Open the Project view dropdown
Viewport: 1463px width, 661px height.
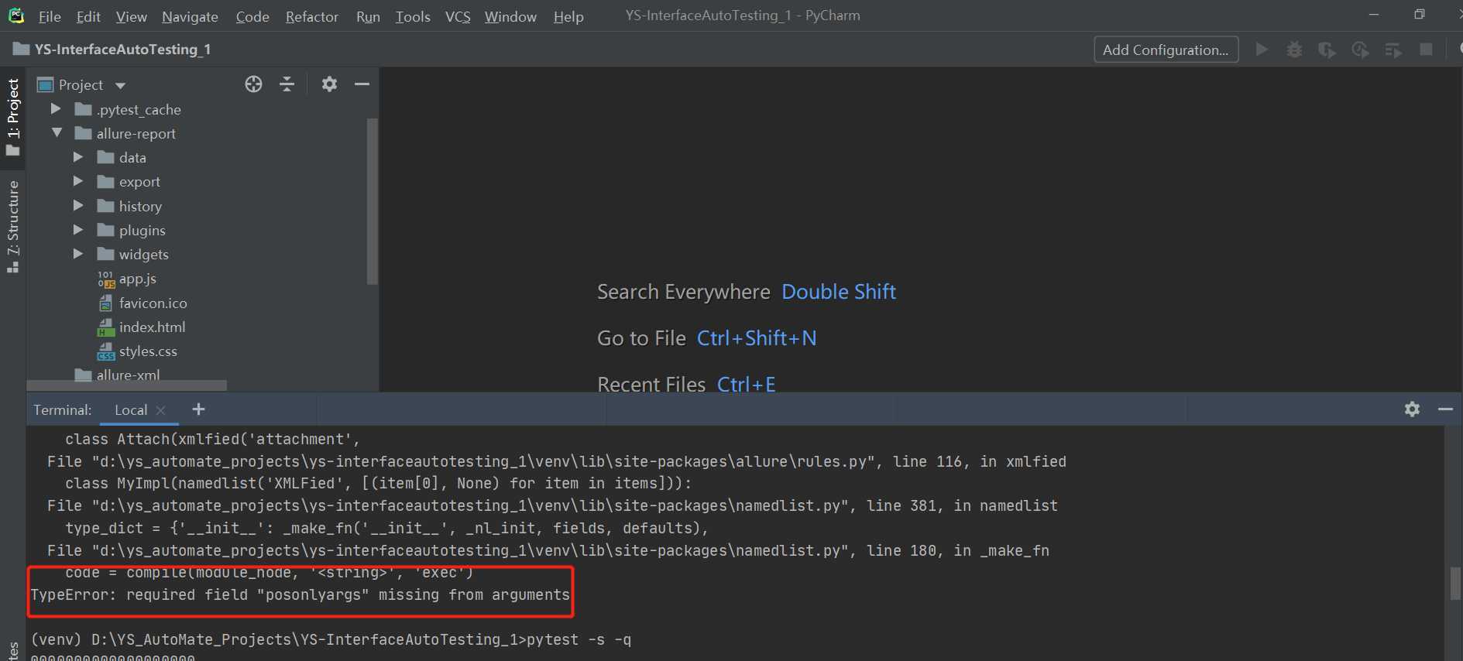pos(120,85)
